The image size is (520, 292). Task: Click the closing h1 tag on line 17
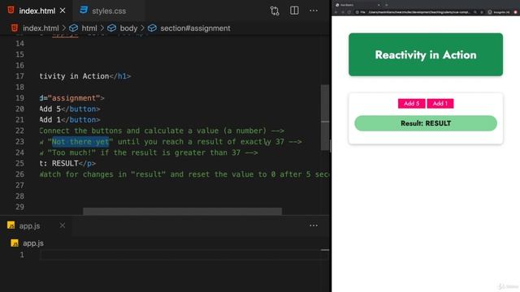click(x=120, y=76)
